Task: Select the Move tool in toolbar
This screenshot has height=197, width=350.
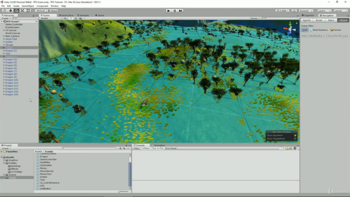Action: point(10,11)
